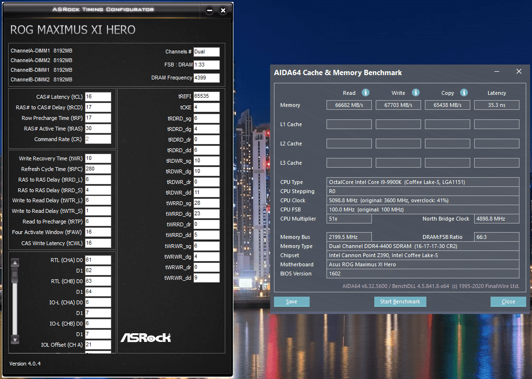
Task: Select the Read to Precharge (tRTP) field
Action: 98,222
